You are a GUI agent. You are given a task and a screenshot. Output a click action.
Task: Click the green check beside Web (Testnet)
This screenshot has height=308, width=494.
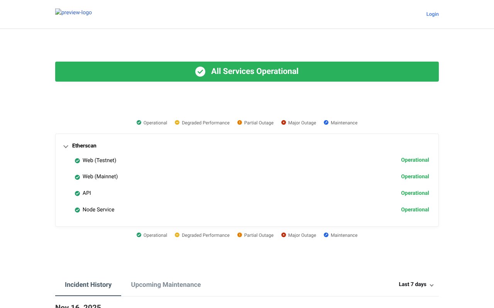pyautogui.click(x=78, y=161)
